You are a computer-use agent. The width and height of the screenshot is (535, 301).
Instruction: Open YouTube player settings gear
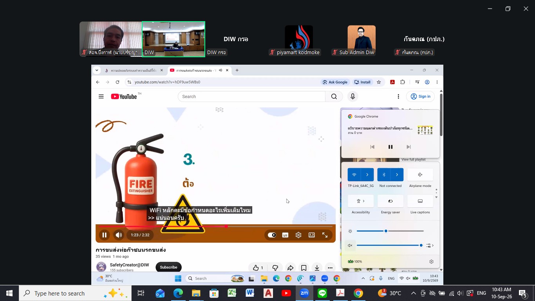(x=298, y=235)
